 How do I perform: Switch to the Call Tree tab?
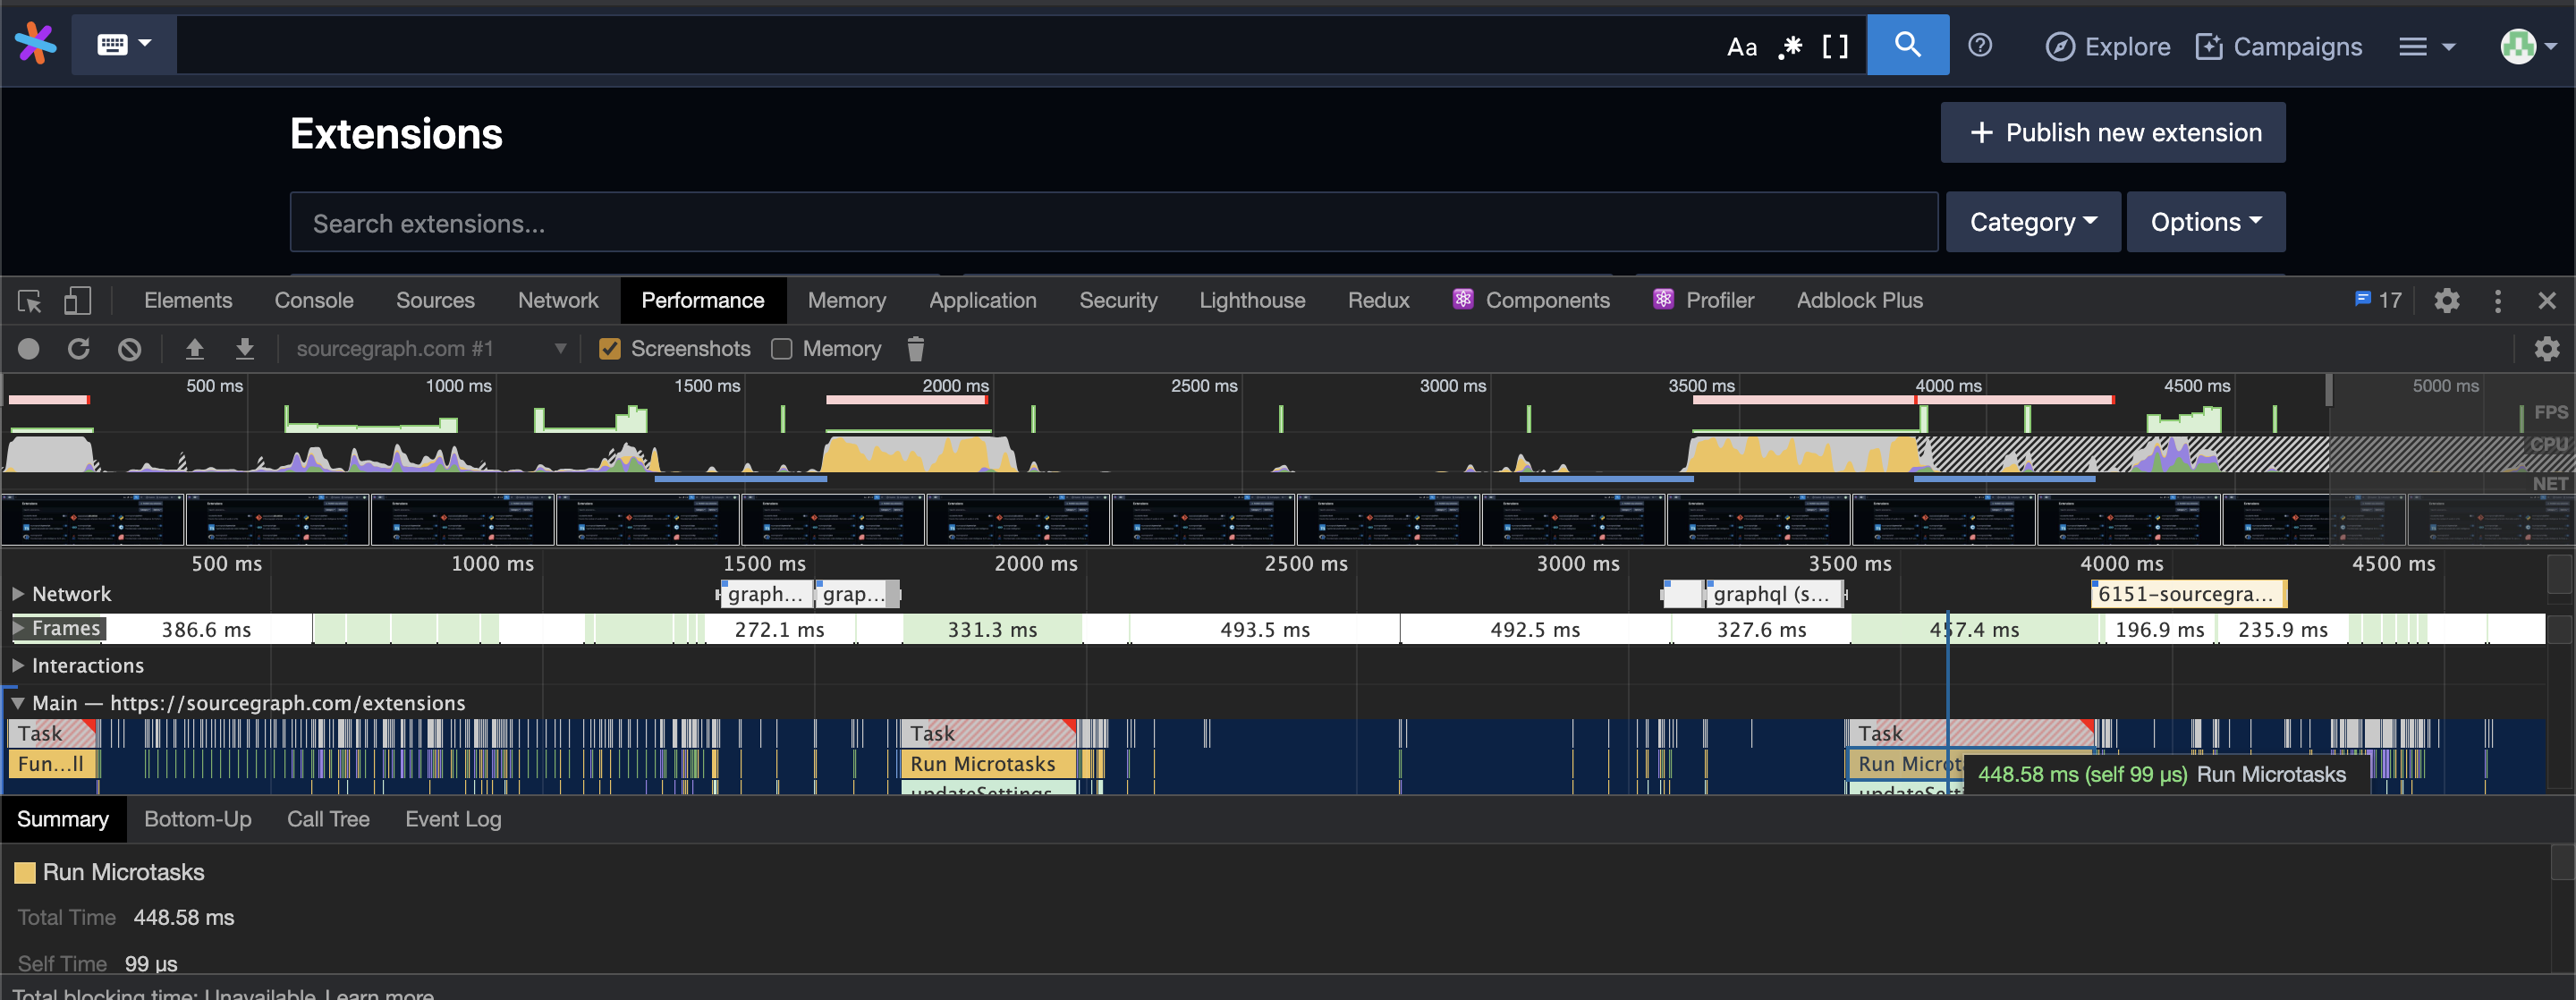(328, 819)
